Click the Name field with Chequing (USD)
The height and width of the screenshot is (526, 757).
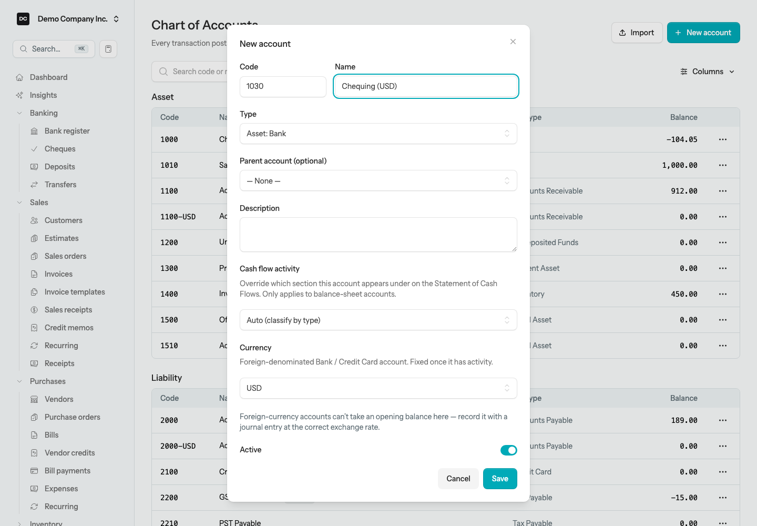tap(426, 86)
